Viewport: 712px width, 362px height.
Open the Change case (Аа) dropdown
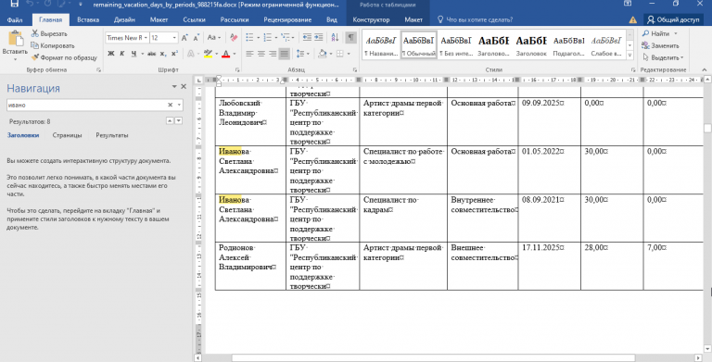coord(214,38)
